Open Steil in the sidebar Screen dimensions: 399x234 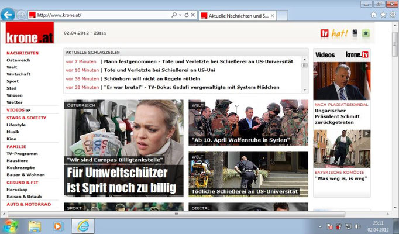tap(12, 88)
